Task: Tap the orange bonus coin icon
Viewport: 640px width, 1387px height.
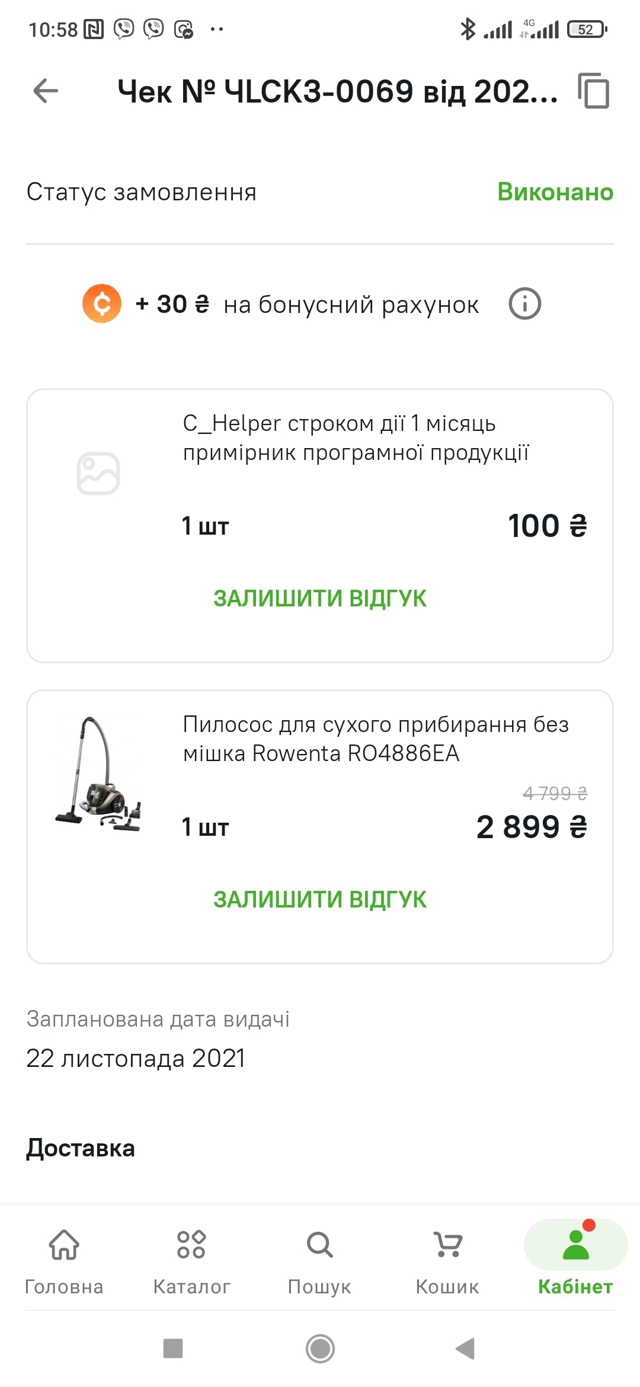Action: [x=102, y=303]
